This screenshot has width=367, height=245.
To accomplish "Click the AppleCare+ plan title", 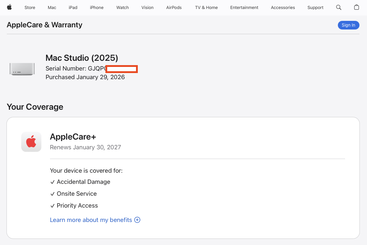I will [x=73, y=137].
